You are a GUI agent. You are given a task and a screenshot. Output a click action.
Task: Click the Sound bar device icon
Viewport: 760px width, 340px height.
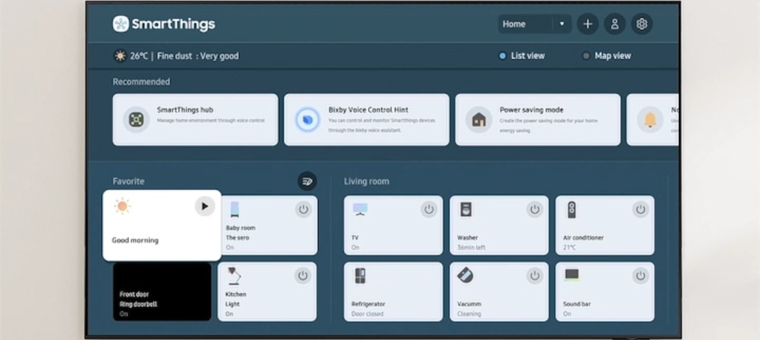pyautogui.click(x=572, y=275)
